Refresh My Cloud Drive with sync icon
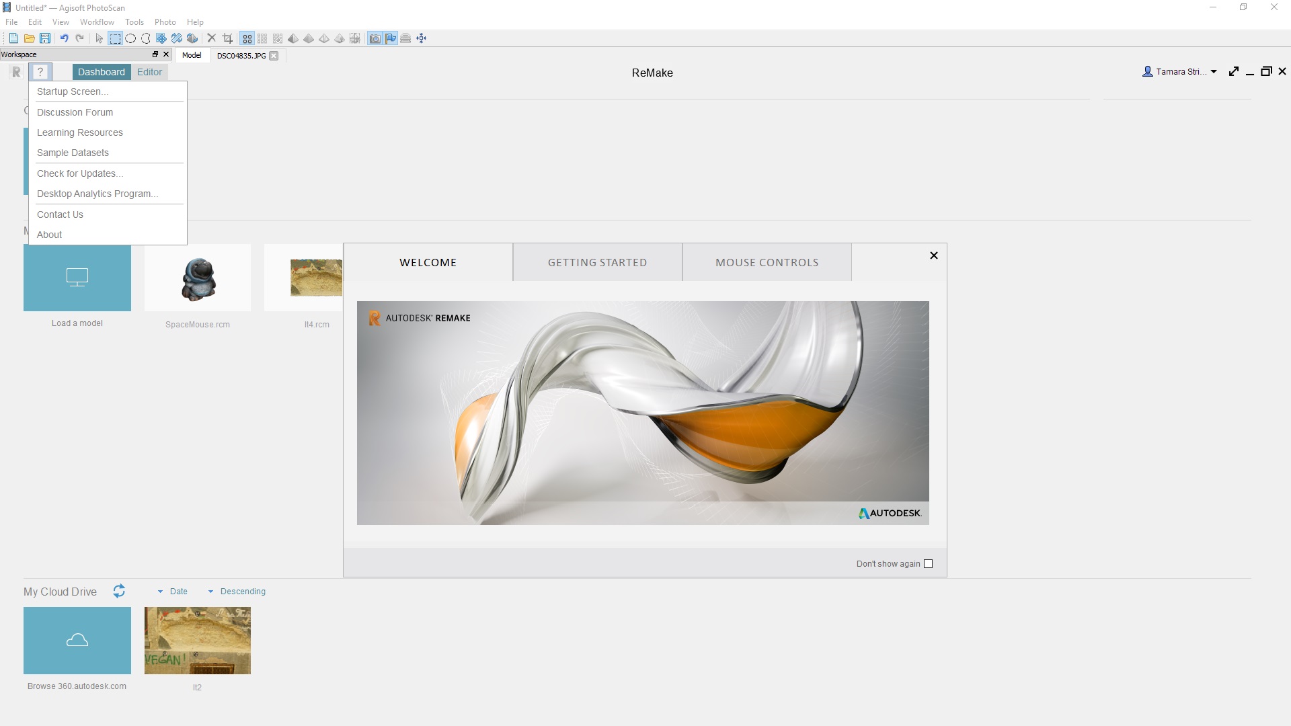Screen dimensions: 1291x726 (119, 591)
